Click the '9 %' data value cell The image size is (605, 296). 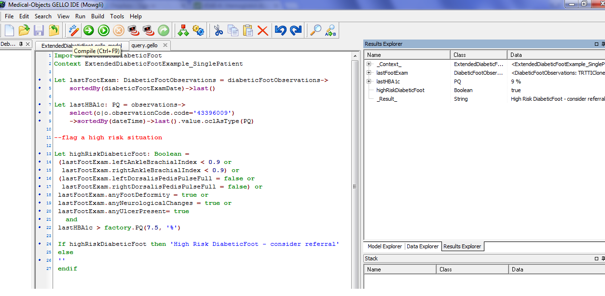point(516,81)
